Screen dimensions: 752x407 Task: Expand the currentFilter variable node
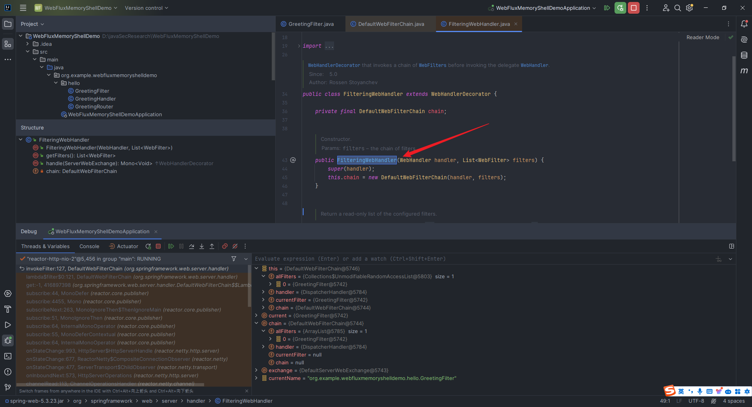pos(264,300)
